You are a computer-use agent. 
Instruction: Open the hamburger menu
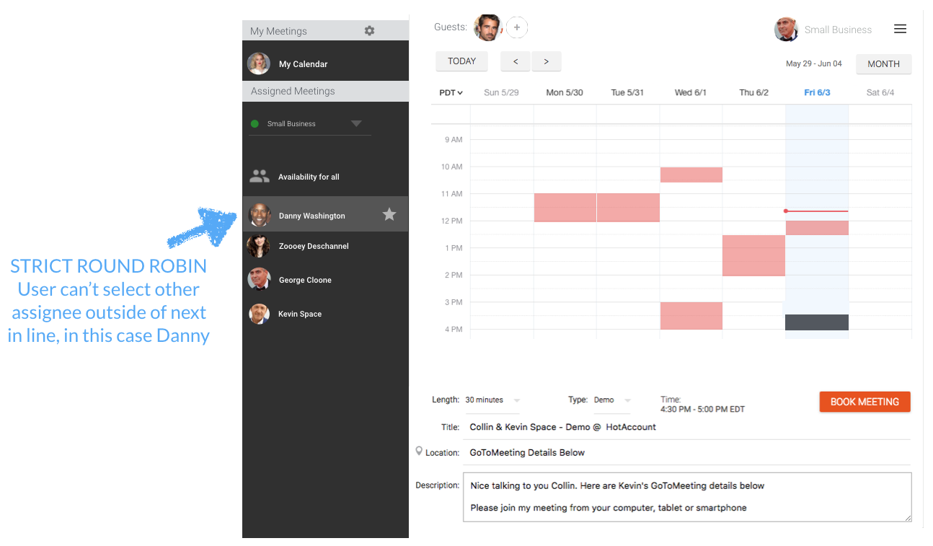[900, 29]
